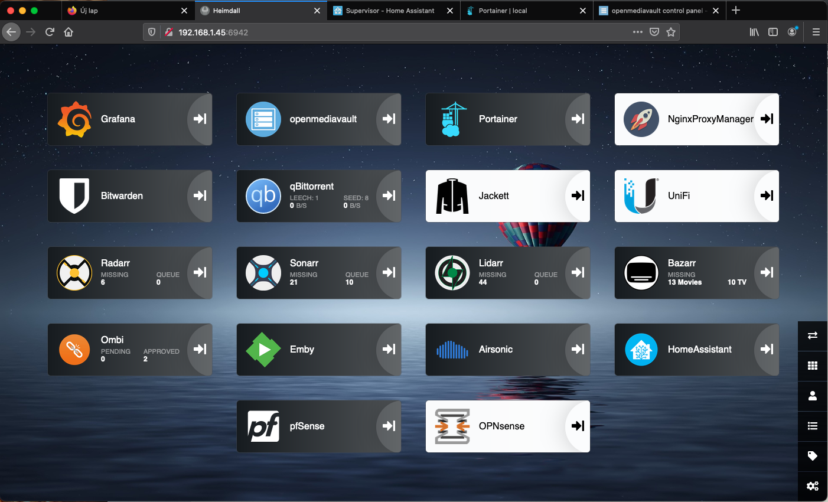Switch to Supervisor - Home Assistant tab
Image resolution: width=828 pixels, height=502 pixels.
[393, 11]
